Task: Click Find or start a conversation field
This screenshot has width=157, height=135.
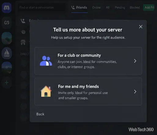Action: 42,7
